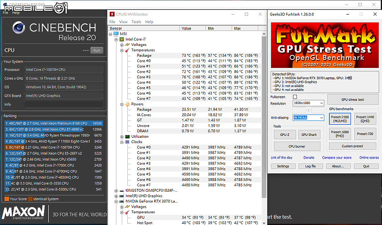Expand the KINGSTON drive node
Screen dimensions: 382x225
tap(116, 191)
